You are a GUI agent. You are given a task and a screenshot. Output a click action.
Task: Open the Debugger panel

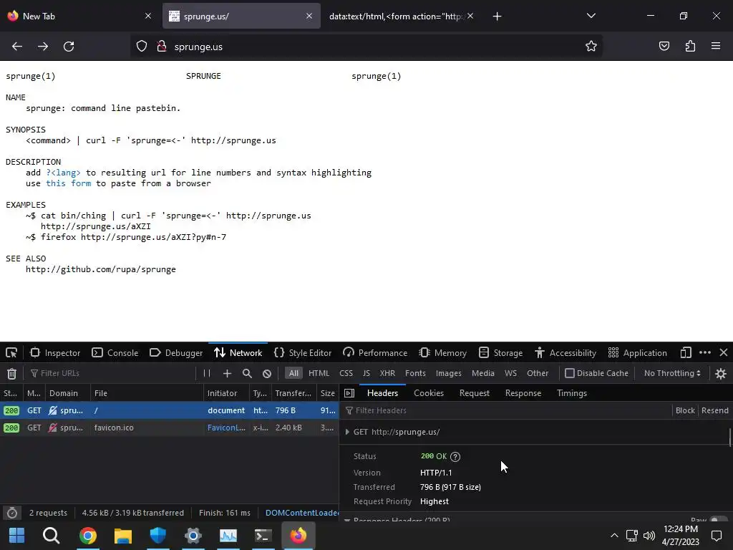pyautogui.click(x=176, y=353)
